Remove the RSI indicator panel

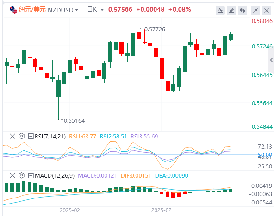12,136
